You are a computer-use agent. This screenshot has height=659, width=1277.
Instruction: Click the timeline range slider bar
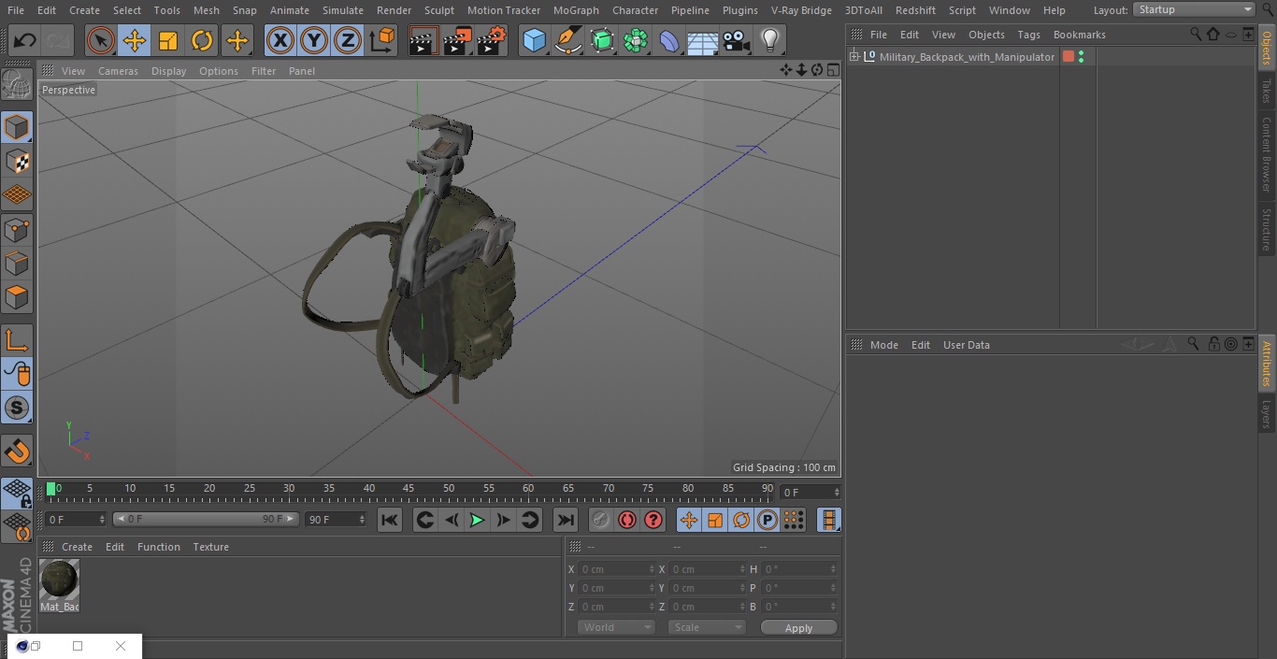point(206,519)
